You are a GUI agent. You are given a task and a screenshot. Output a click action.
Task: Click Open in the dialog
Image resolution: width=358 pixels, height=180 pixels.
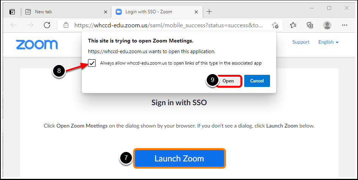click(x=228, y=81)
